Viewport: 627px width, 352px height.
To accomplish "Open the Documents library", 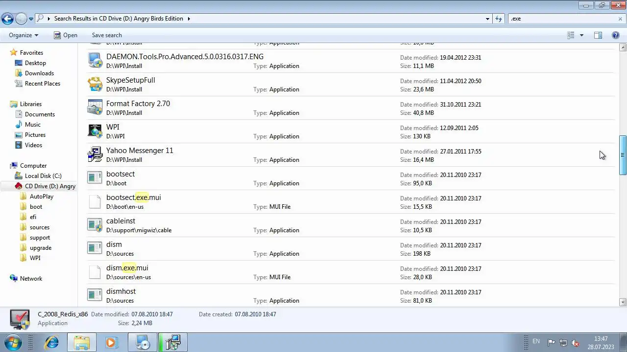I will pyautogui.click(x=40, y=114).
